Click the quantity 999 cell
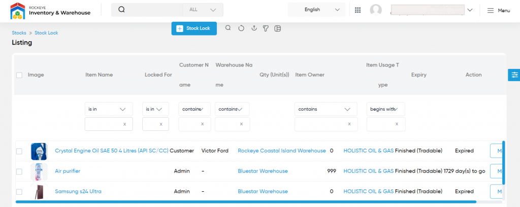Image resolution: width=520 pixels, height=207 pixels. point(331,171)
